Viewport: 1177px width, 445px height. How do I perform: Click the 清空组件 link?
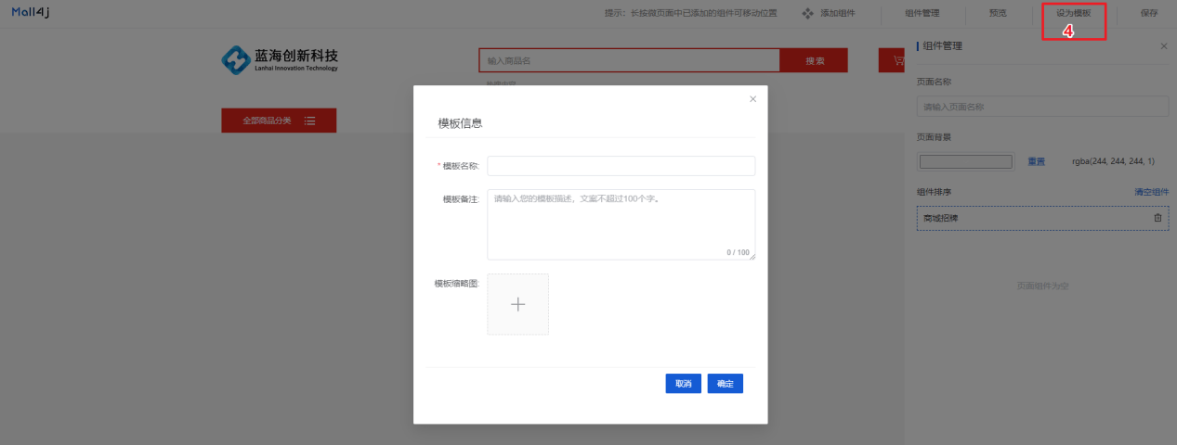1151,192
